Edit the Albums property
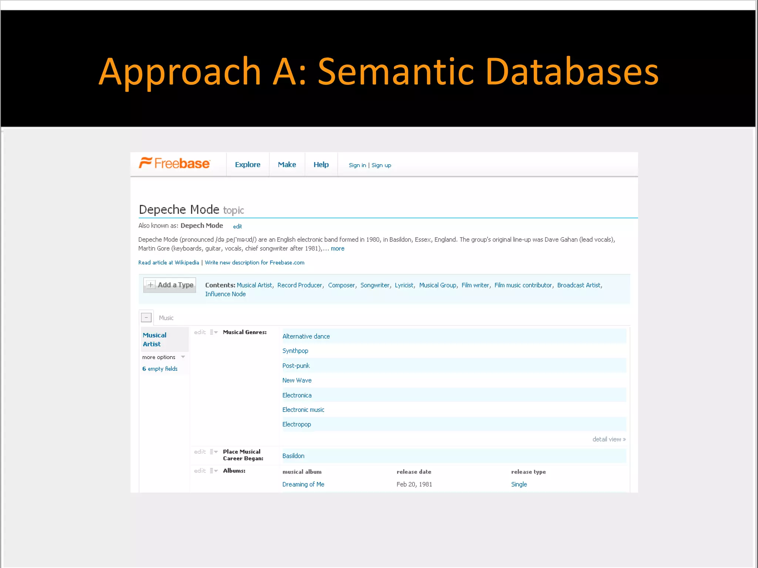 [200, 471]
